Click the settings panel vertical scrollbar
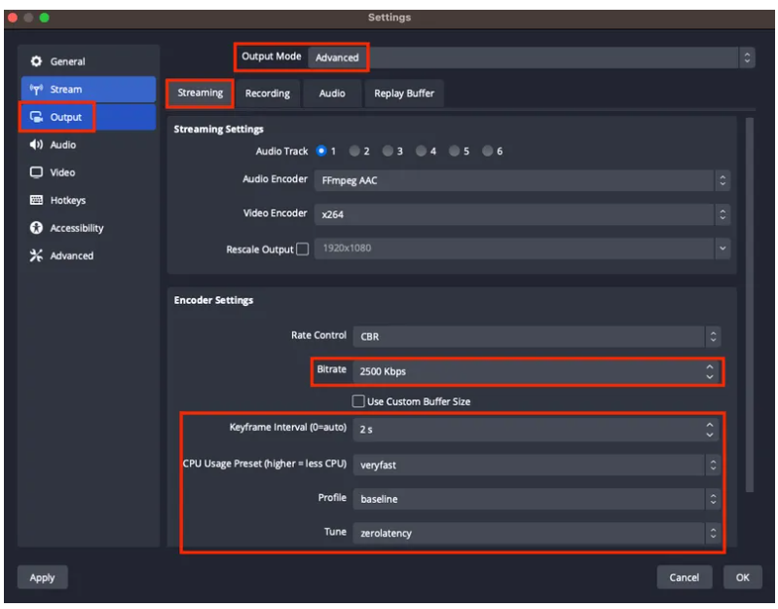 tap(750, 305)
